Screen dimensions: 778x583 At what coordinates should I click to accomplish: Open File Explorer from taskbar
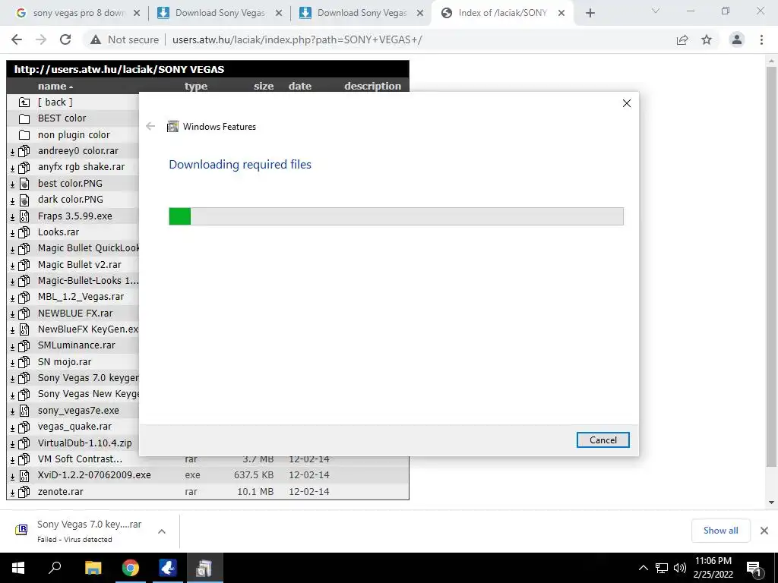tap(93, 568)
